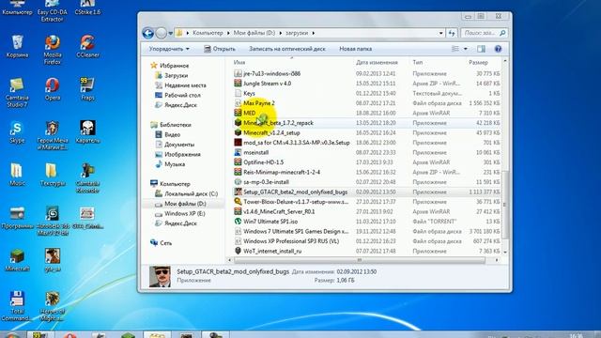
Task: Select Недавние места in the navigation pane
Action: coord(180,85)
